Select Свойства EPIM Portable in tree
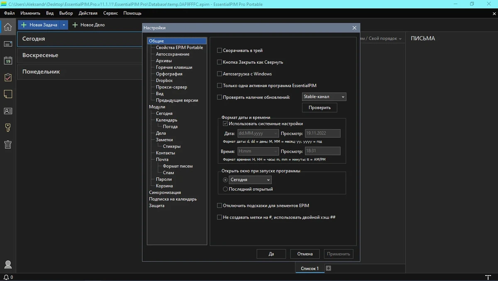This screenshot has height=281, width=498. 179,48
